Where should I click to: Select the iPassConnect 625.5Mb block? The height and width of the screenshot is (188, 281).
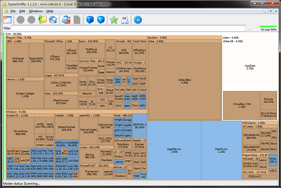pyautogui.click(x=61, y=102)
